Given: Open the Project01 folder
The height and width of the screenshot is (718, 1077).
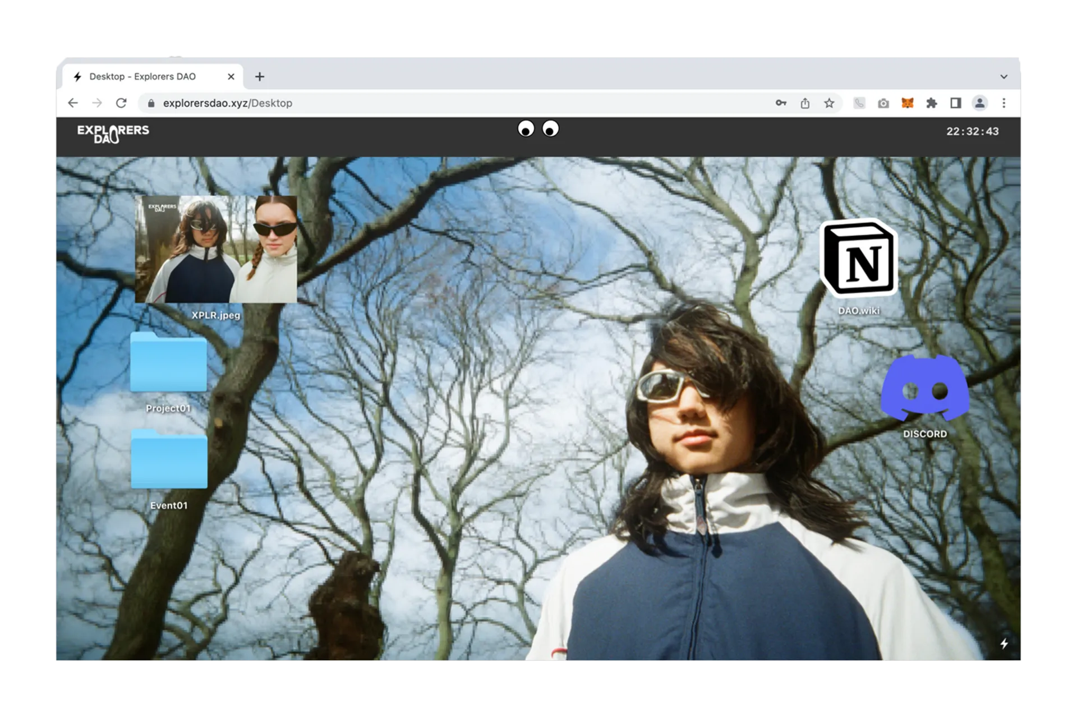Looking at the screenshot, I should coord(168,362).
